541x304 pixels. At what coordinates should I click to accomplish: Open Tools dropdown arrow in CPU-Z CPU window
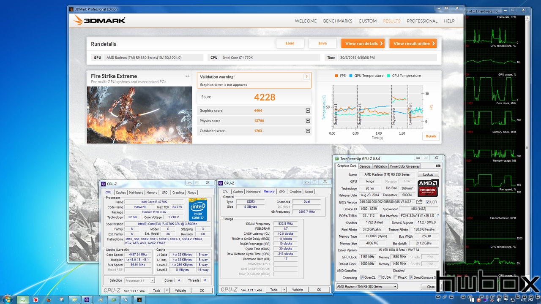click(x=167, y=290)
